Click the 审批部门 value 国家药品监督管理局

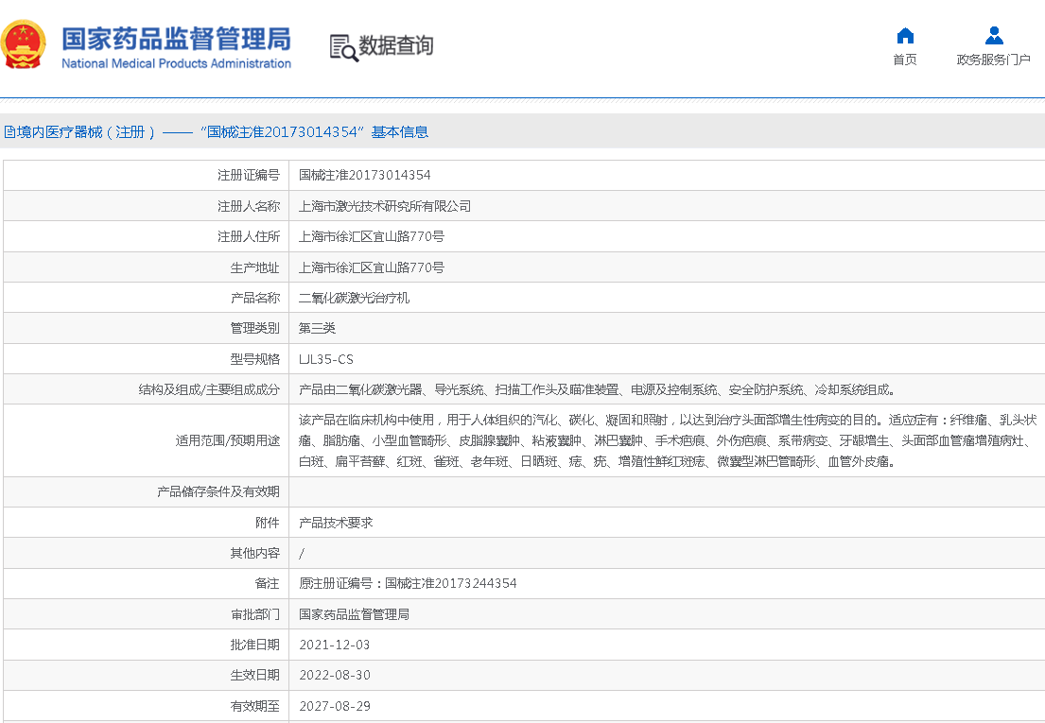click(x=354, y=614)
